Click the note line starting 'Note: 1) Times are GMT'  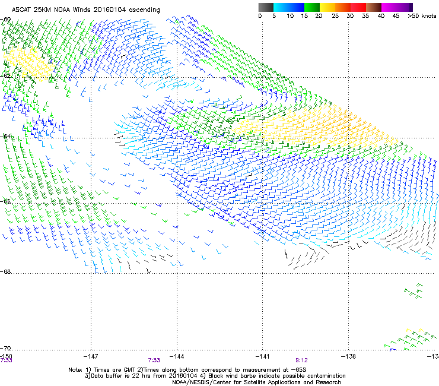coord(187,370)
